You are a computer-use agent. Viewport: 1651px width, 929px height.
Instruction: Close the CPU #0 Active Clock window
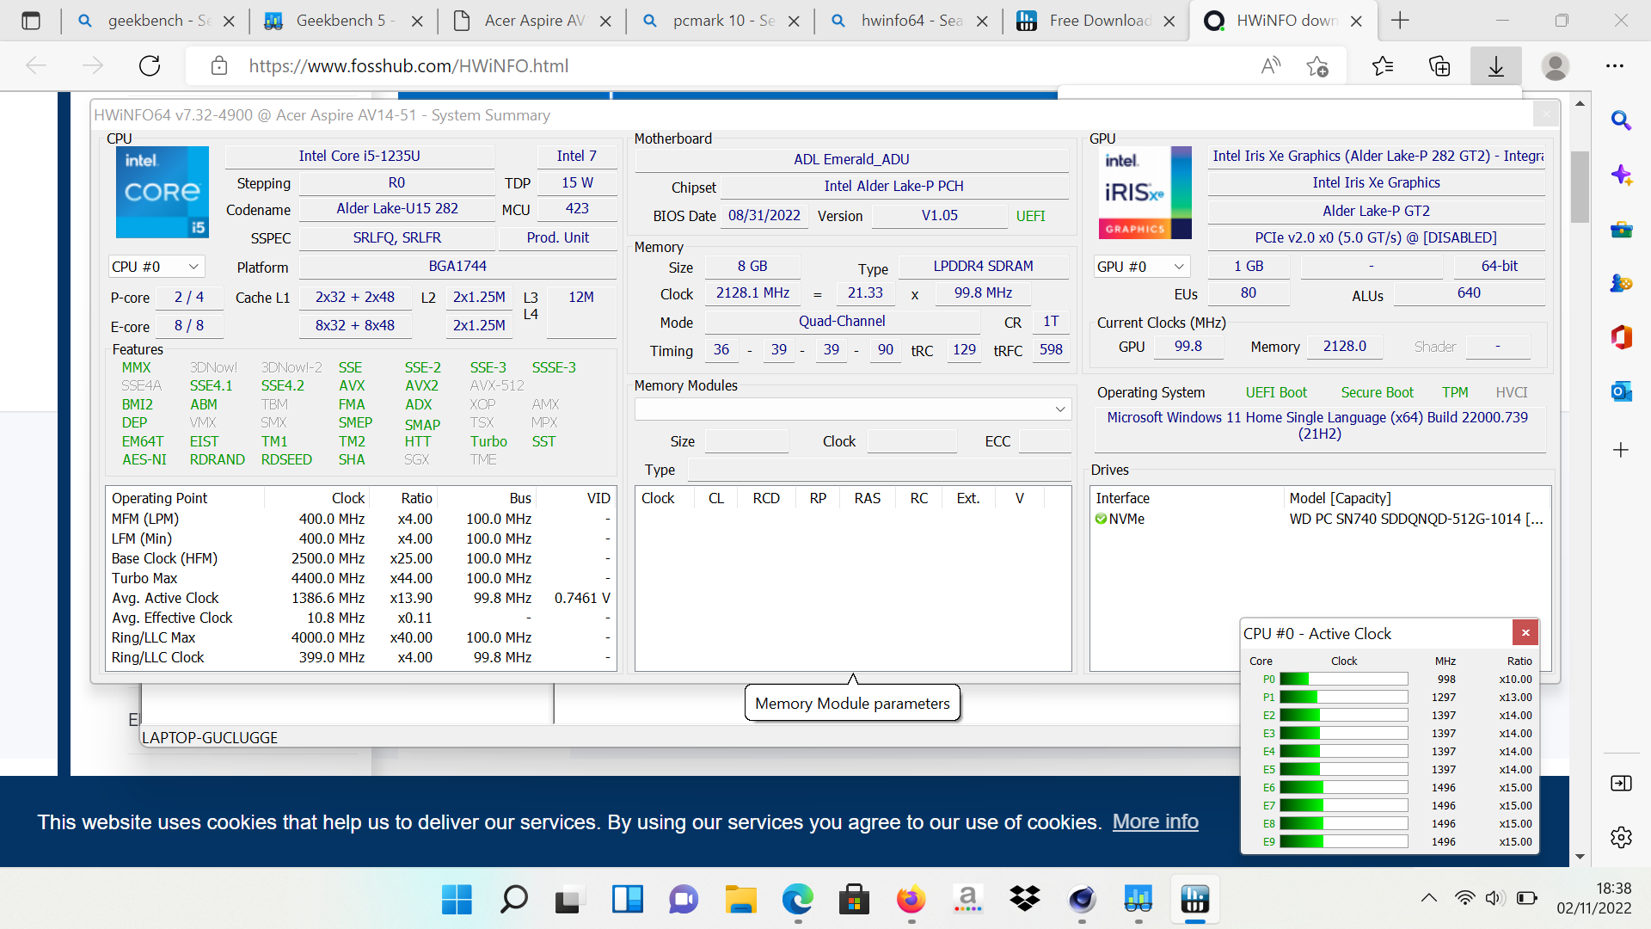point(1525,633)
